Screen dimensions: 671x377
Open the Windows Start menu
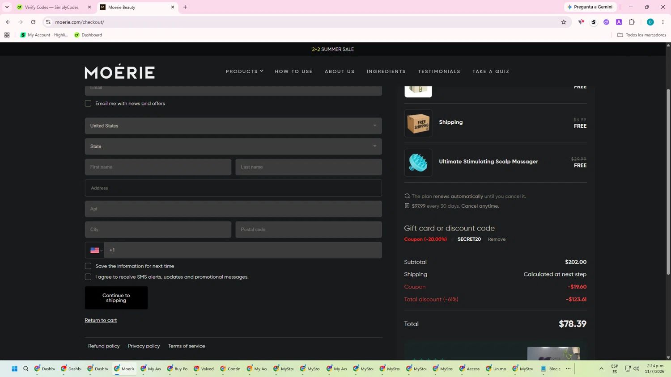(14, 369)
